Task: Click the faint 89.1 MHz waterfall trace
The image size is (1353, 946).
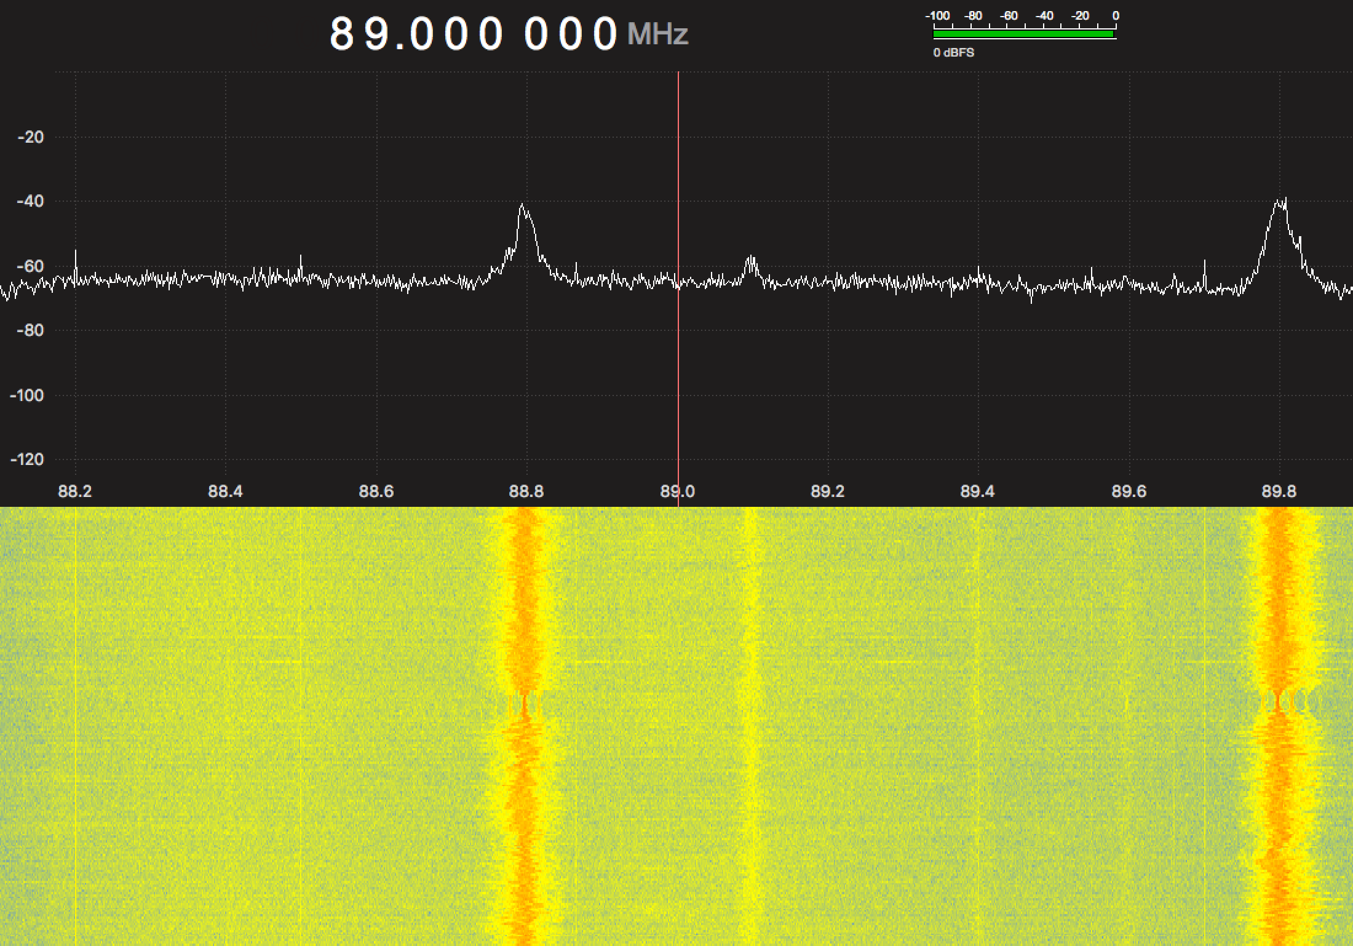Action: pos(750,726)
